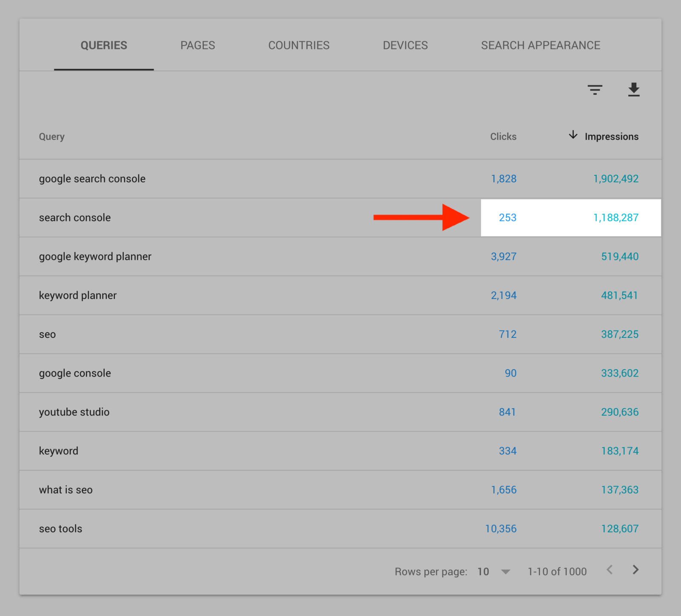Viewport: 681px width, 616px height.
Task: Click the 712 clicks value
Action: (507, 334)
